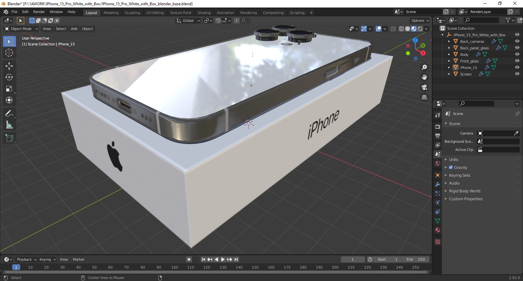Select the Annotate pencil tool
This screenshot has width=523, height=281.
click(x=9, y=113)
